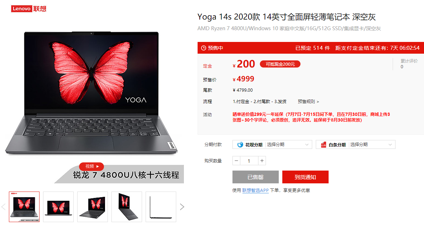Select the second laptop thumbnail
The image size is (424, 226).
pos(58,207)
